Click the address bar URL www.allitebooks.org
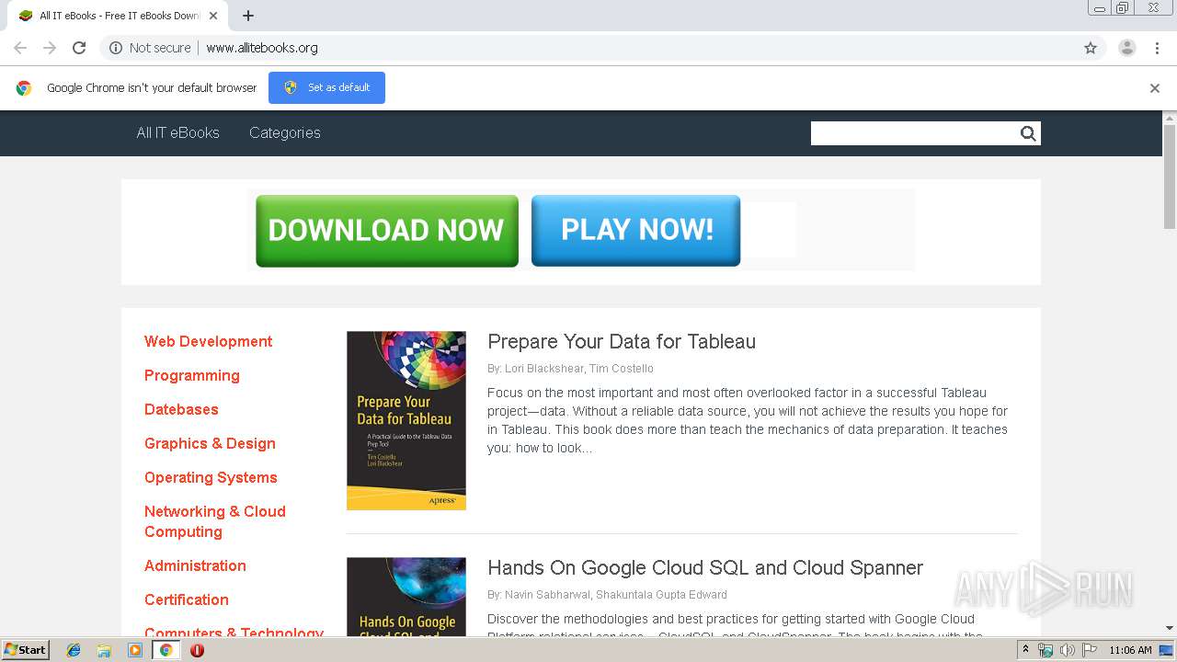This screenshot has height=662, width=1177. pyautogui.click(x=262, y=48)
